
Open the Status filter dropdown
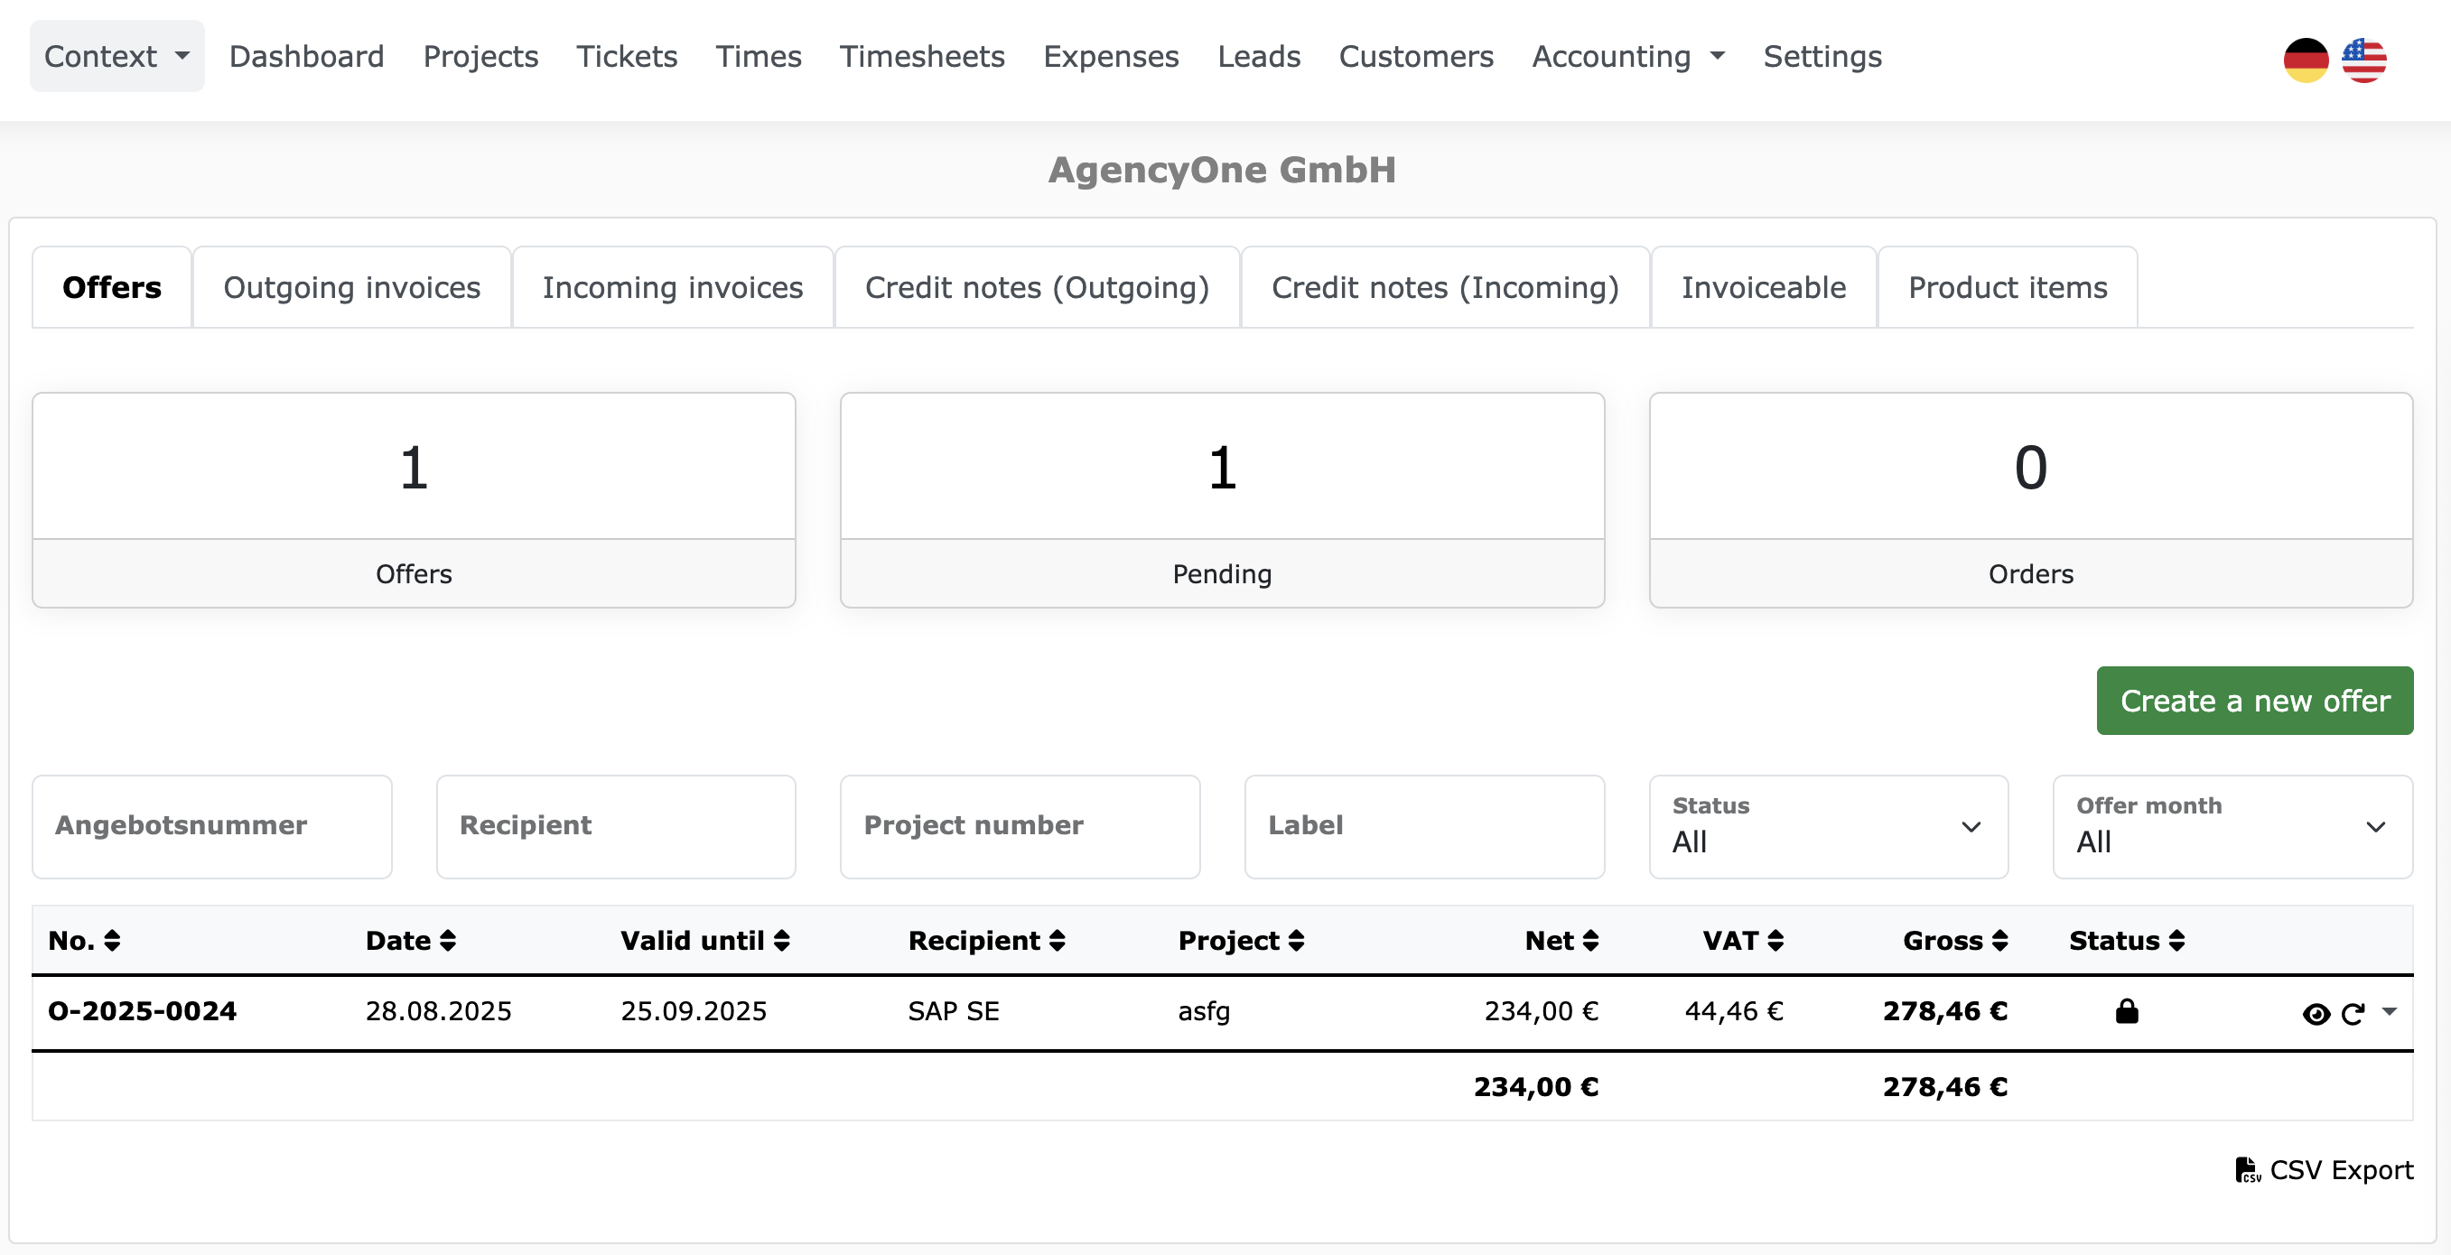coord(1827,827)
